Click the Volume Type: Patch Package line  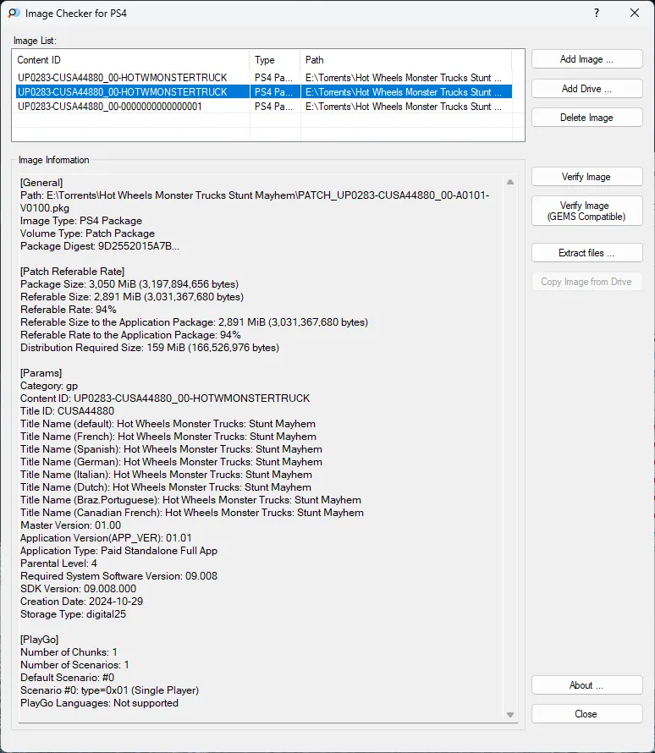click(x=87, y=234)
